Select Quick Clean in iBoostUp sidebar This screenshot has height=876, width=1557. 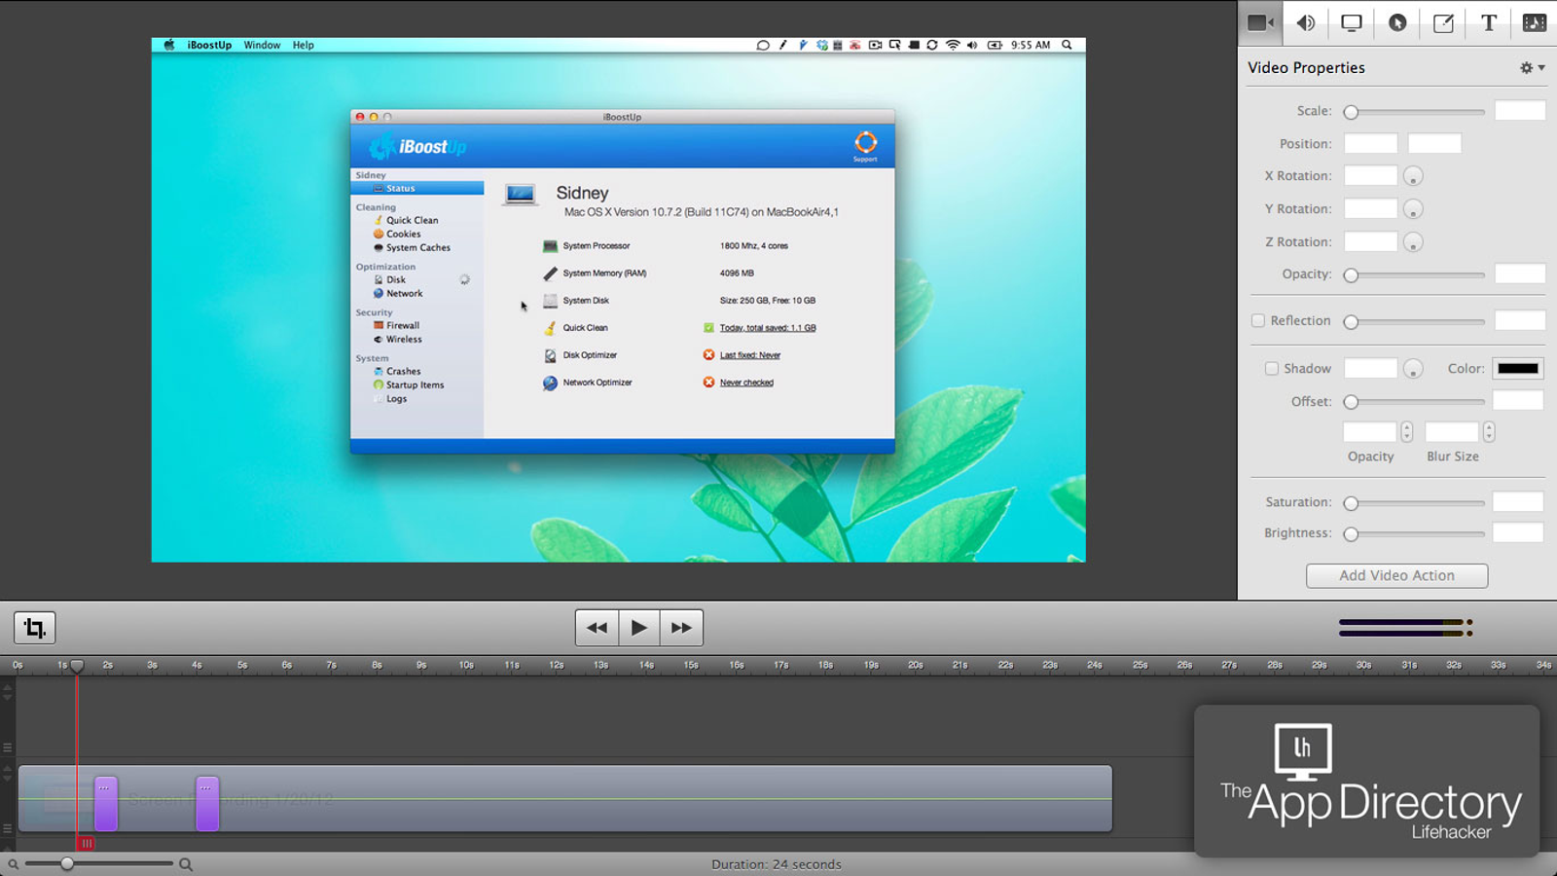tap(412, 220)
